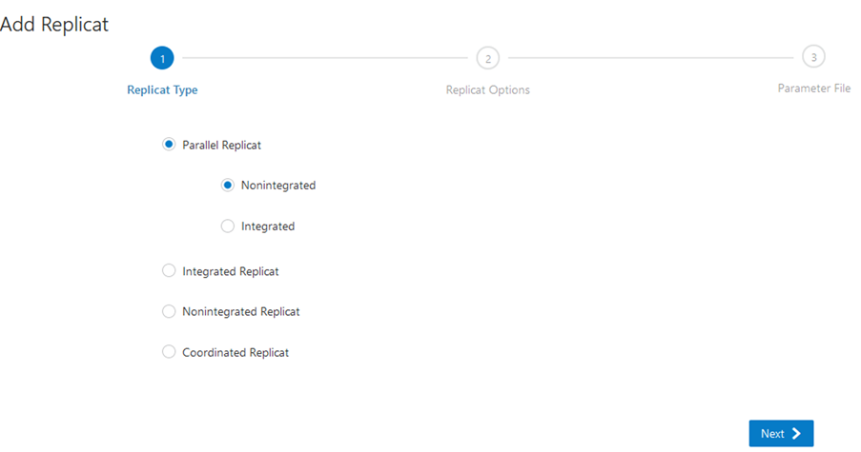Screen dimensions: 861x452
Task: Click the Coordinated Replicat text label
Action: (235, 352)
